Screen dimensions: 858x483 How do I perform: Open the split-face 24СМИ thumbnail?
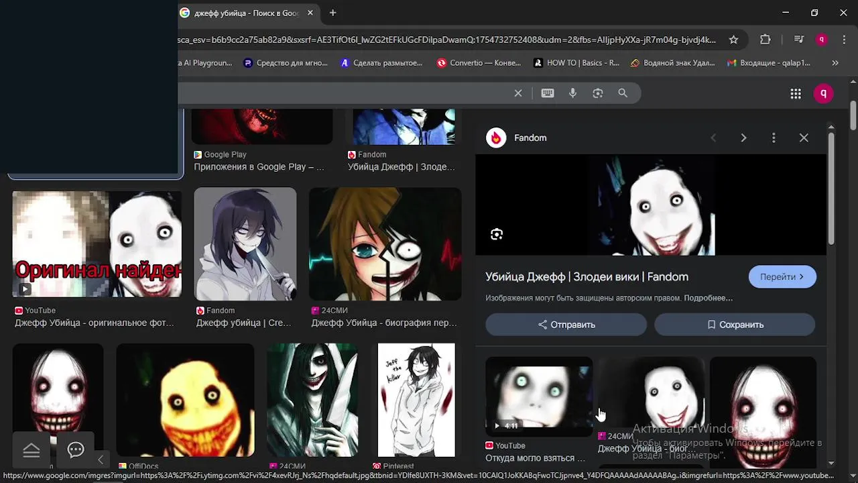point(385,244)
